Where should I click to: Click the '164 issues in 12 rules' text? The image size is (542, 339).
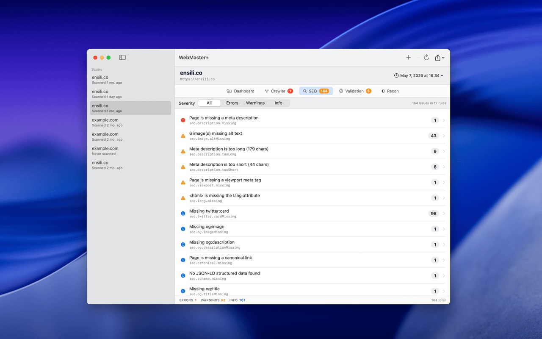point(429,103)
